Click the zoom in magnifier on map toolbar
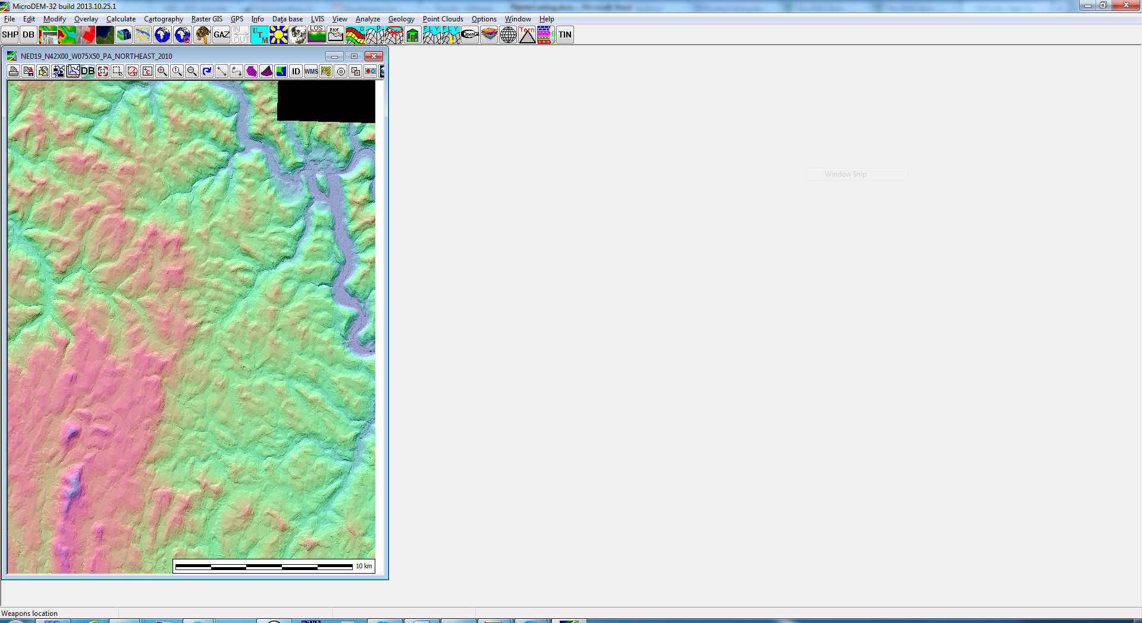 pos(162,71)
